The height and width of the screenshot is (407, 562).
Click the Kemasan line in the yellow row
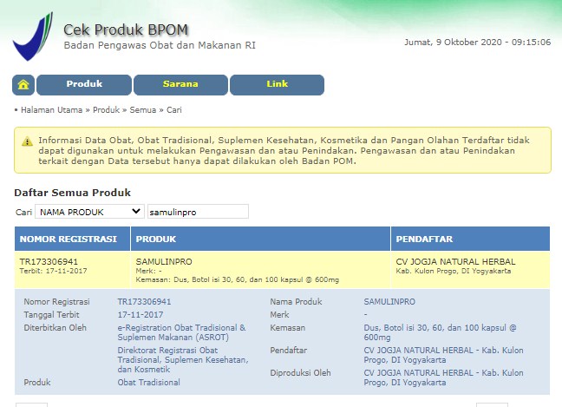click(x=238, y=279)
